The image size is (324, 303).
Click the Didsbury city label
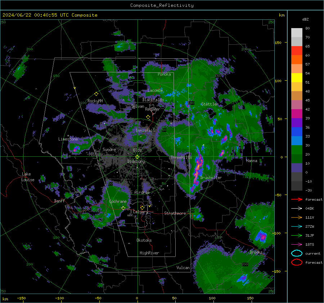[x=136, y=161]
